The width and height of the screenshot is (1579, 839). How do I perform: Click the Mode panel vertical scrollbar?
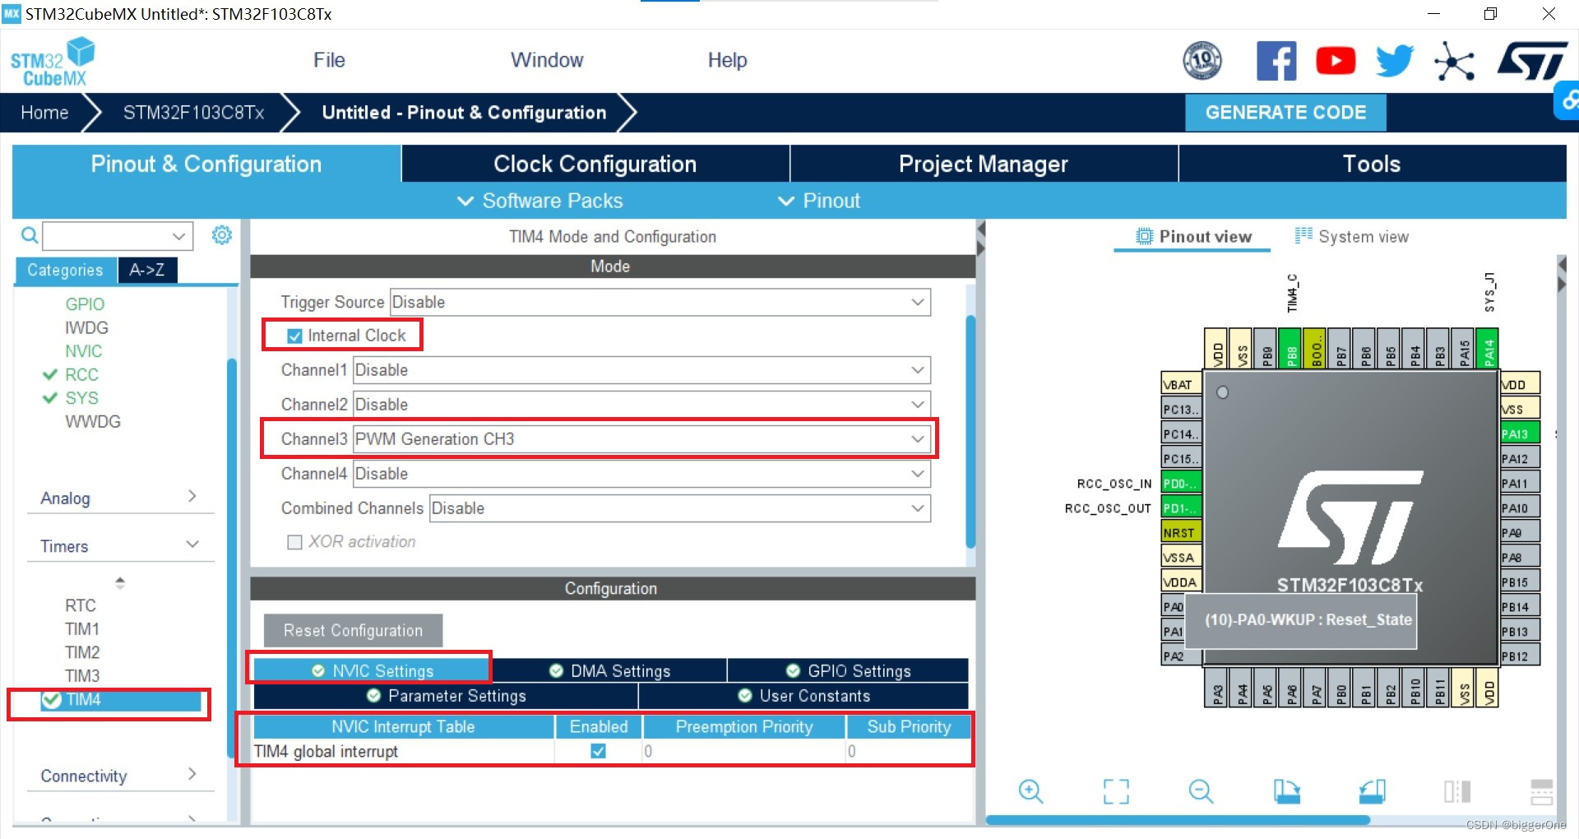pyautogui.click(x=970, y=431)
